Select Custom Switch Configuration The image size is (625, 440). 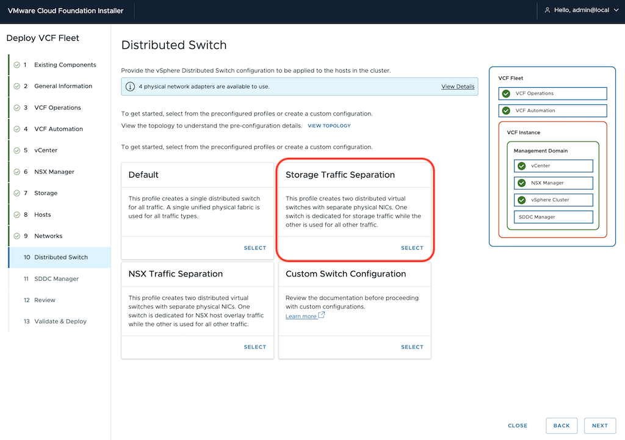pos(412,347)
